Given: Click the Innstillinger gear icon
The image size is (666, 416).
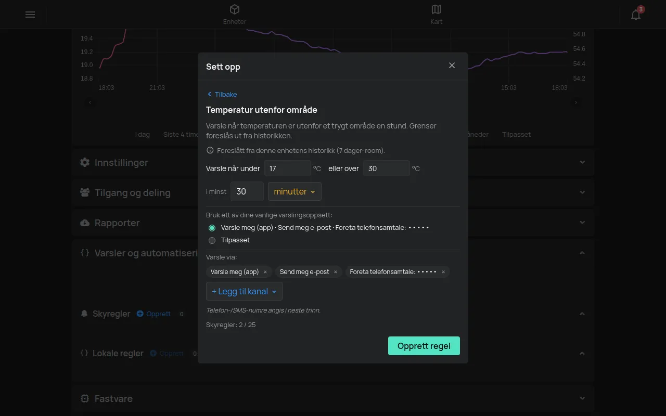Looking at the screenshot, I should tap(85, 162).
